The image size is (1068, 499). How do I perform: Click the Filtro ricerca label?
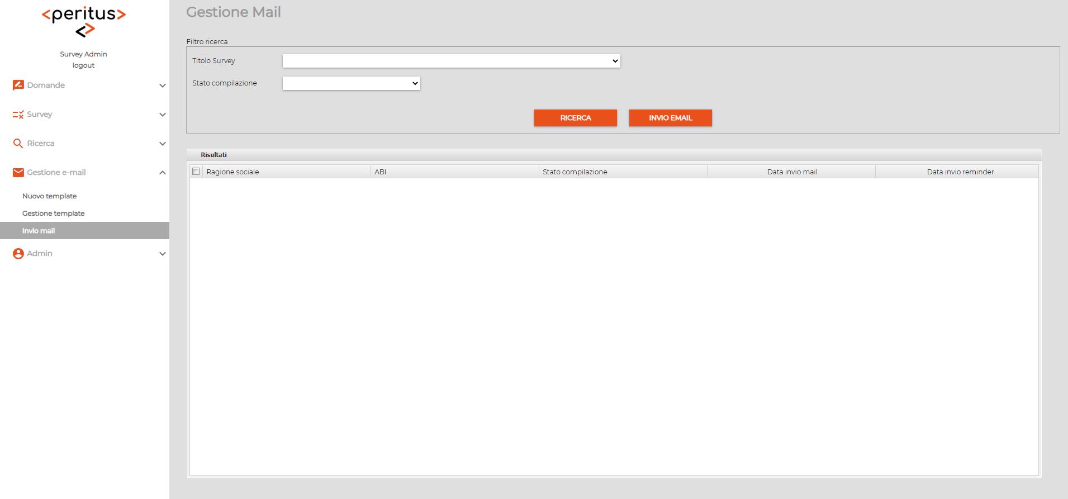[x=207, y=41]
